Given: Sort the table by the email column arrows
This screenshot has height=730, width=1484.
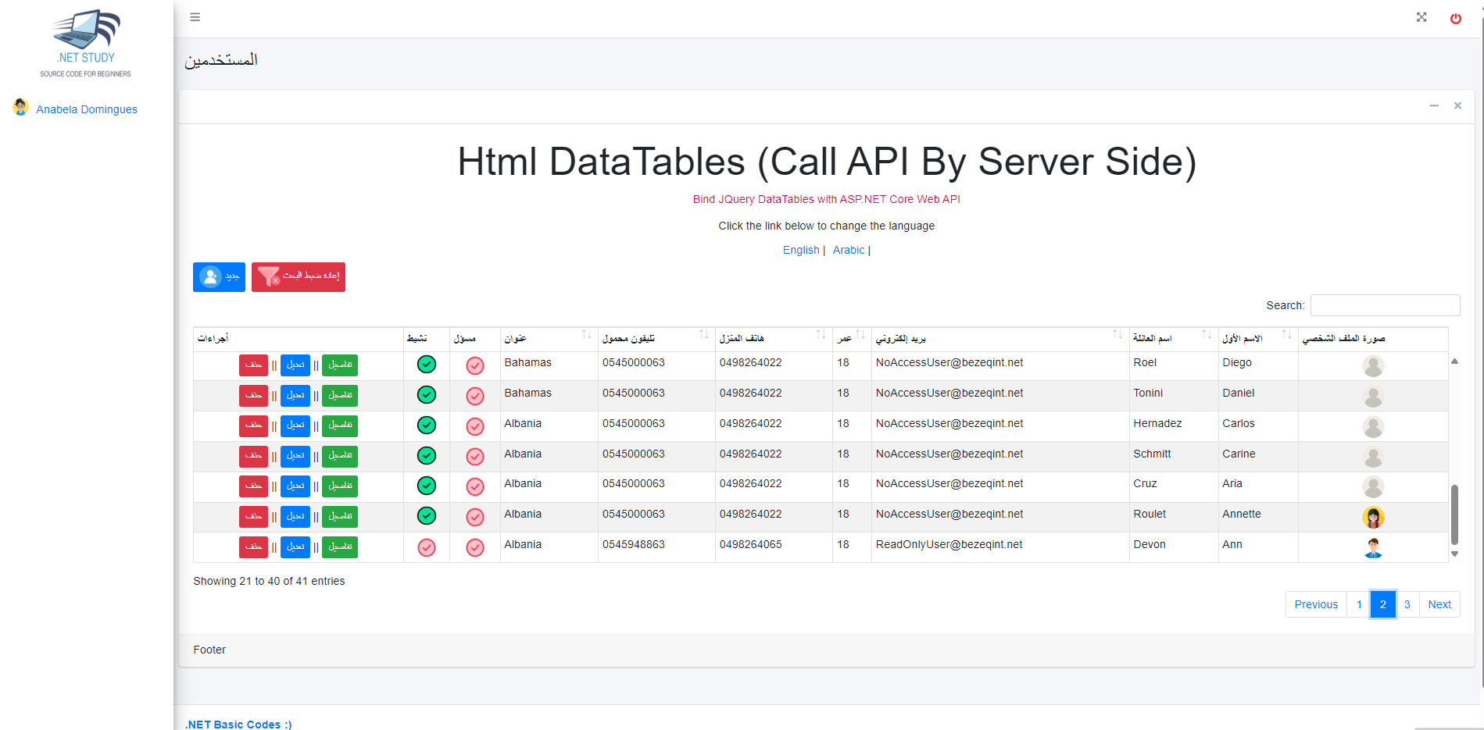Looking at the screenshot, I should pos(1117,335).
